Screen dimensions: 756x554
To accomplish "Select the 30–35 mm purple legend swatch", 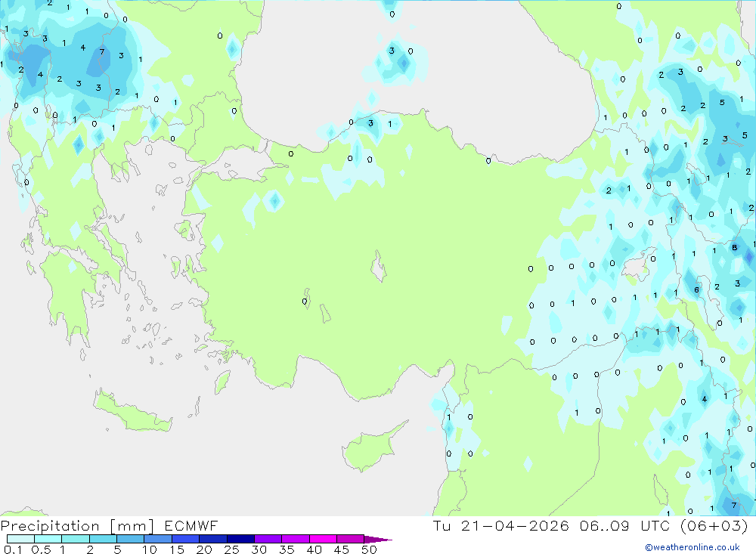I will (268, 539).
